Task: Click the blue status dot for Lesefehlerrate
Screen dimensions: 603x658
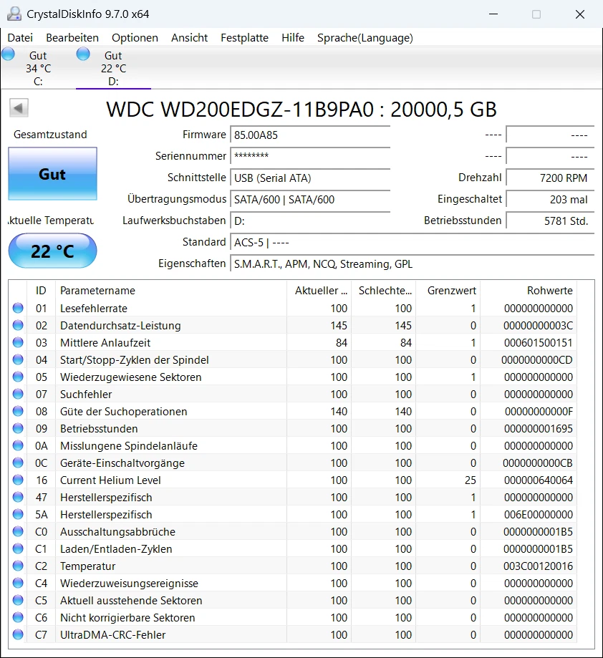Action: [17, 308]
